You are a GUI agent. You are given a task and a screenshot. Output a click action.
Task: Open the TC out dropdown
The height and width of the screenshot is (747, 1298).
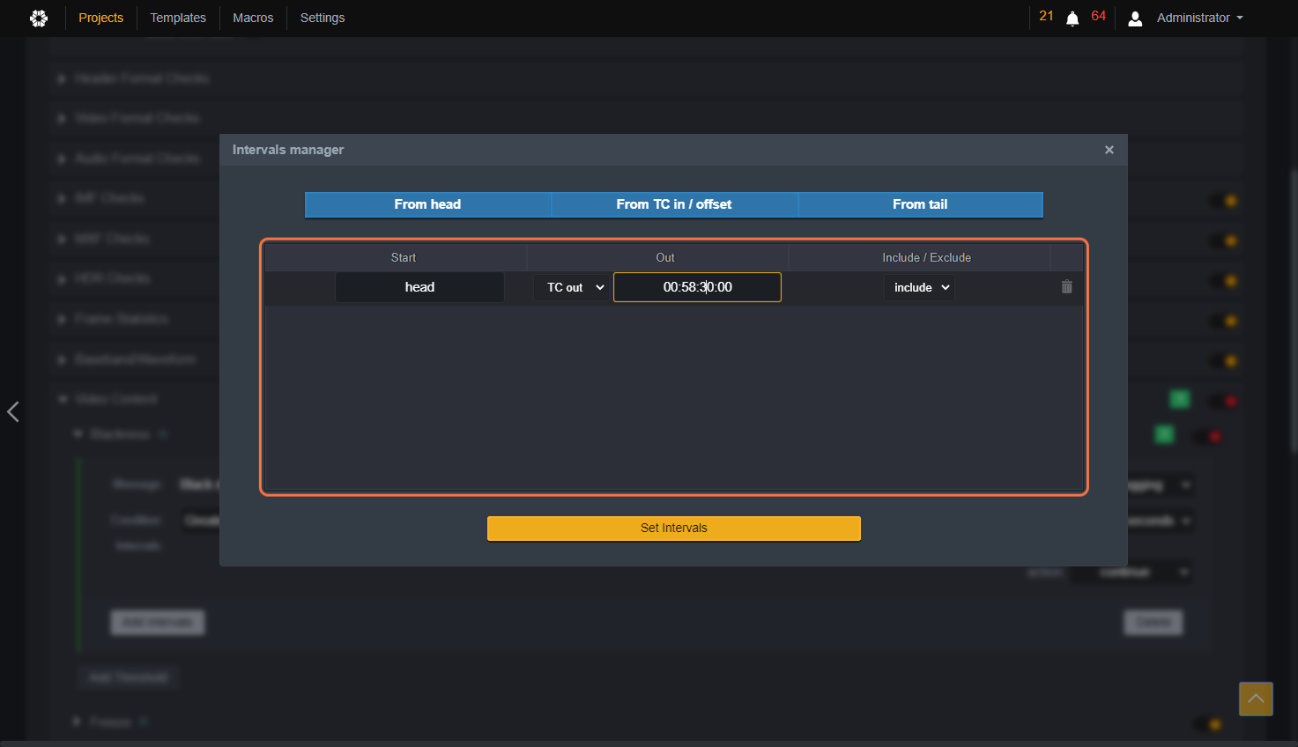coord(574,287)
